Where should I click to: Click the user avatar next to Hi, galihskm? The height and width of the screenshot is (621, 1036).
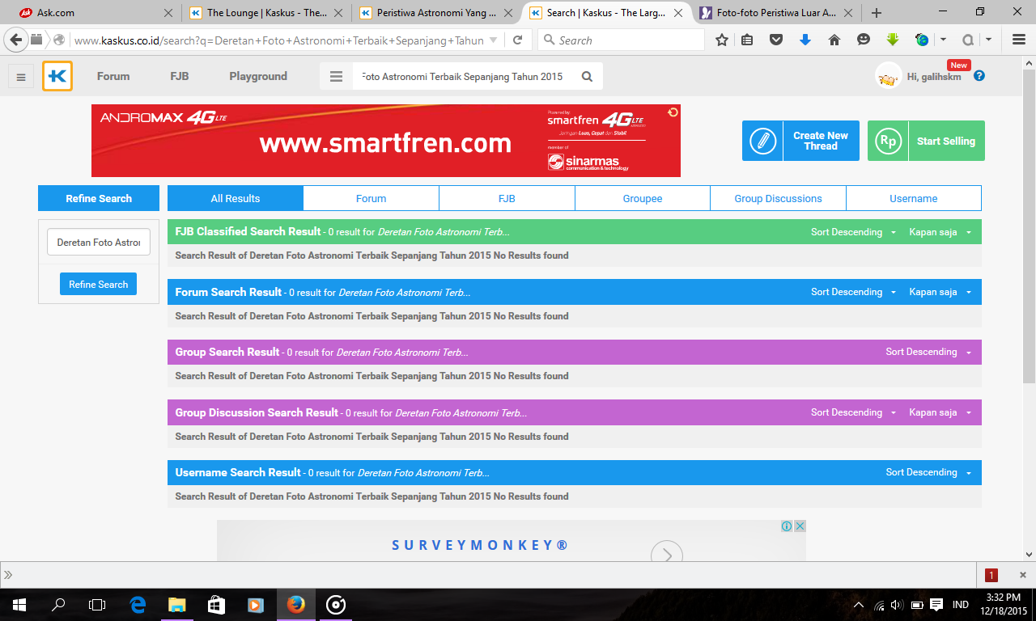889,76
